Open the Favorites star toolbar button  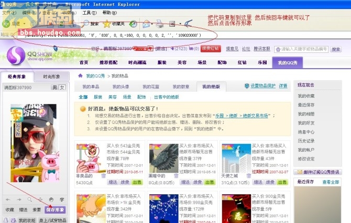[x=107, y=24]
